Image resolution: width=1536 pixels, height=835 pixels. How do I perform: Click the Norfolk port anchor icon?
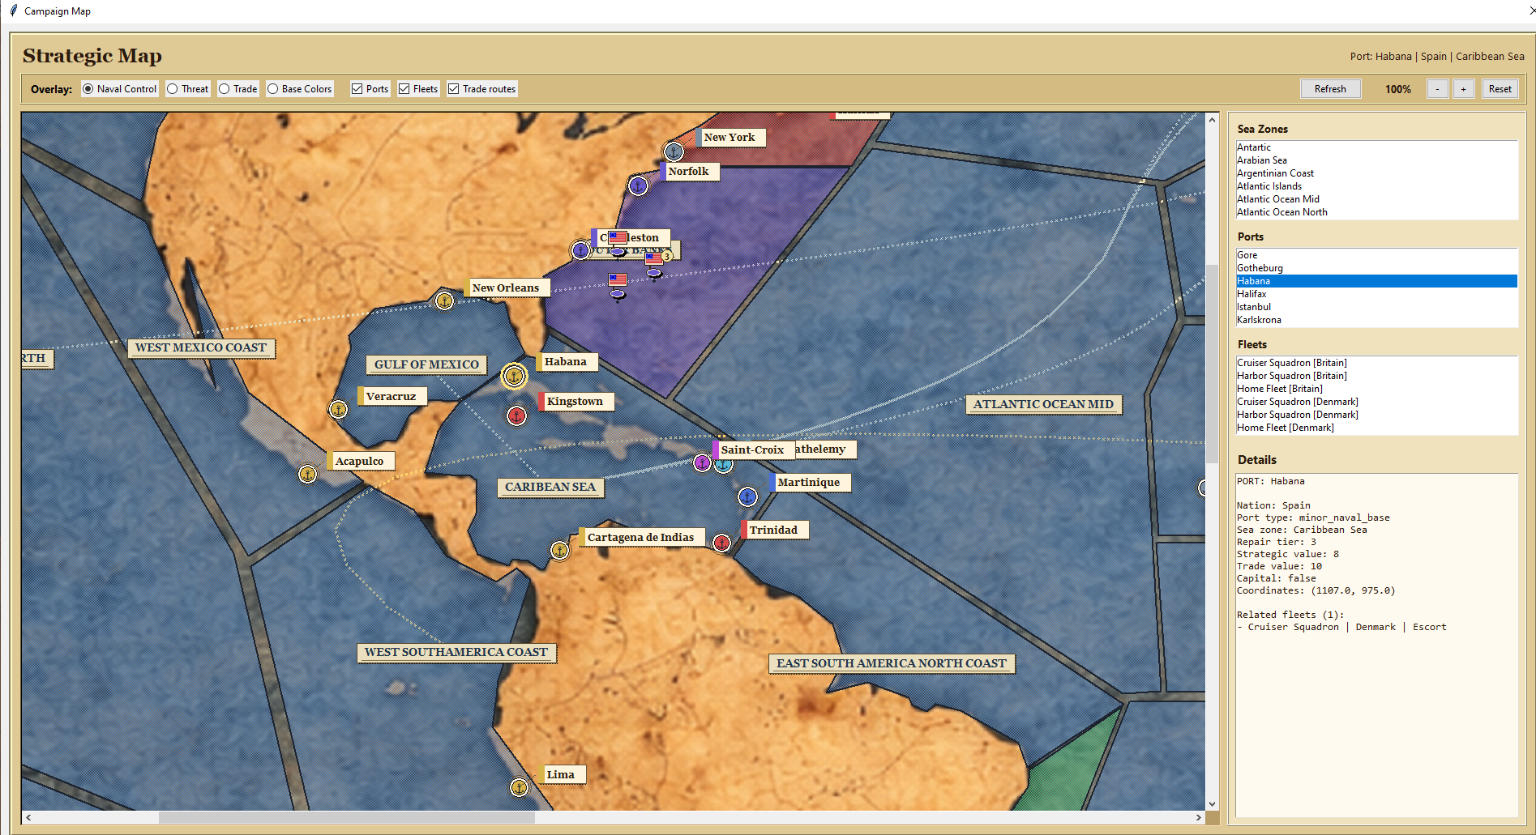coord(639,186)
